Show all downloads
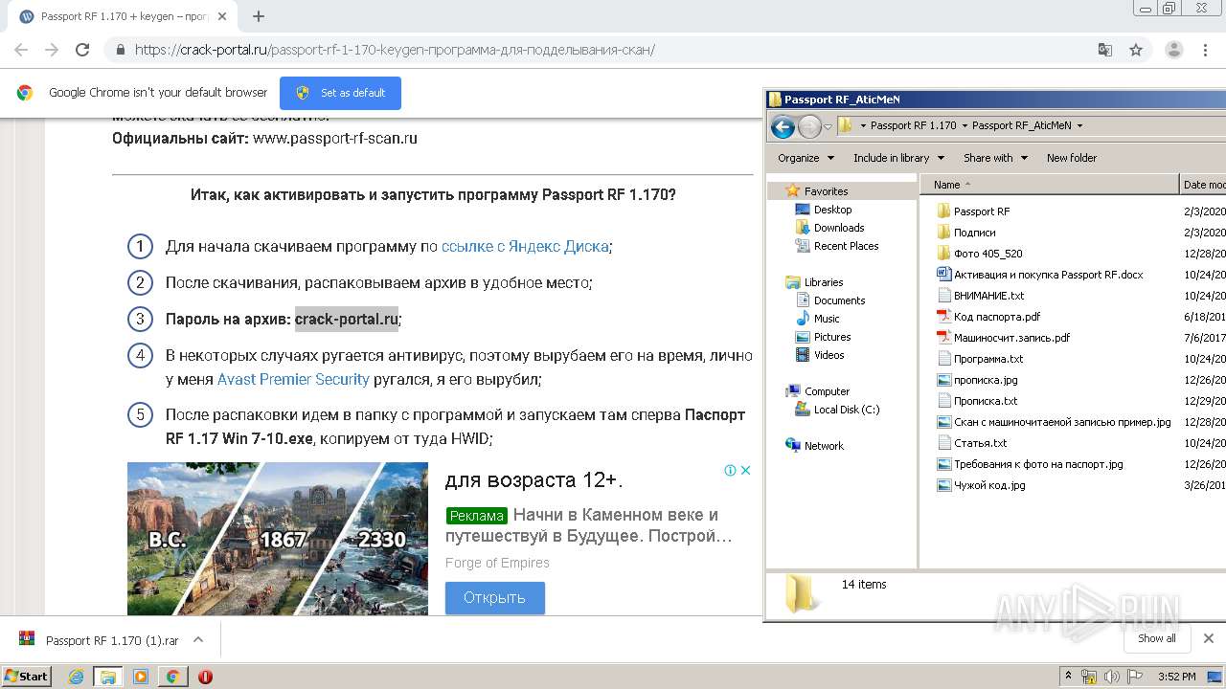 (1156, 638)
